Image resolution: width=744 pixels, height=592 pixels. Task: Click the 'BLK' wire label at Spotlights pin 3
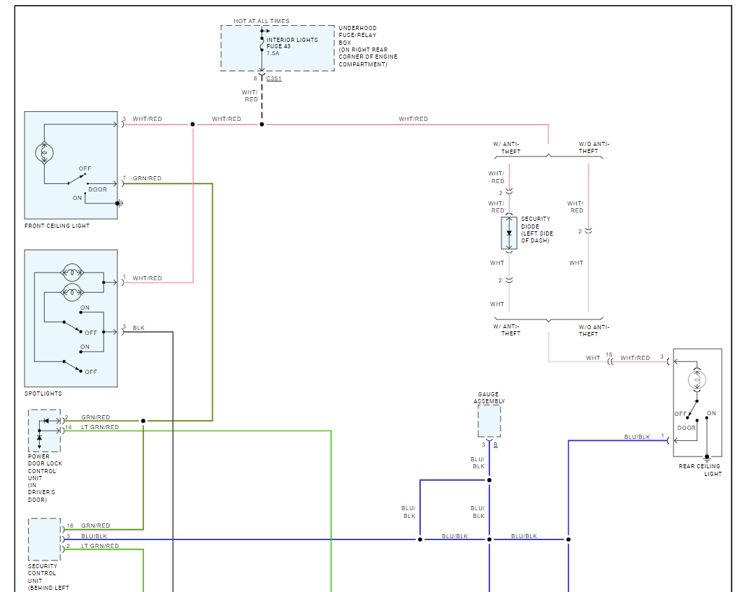pos(138,328)
